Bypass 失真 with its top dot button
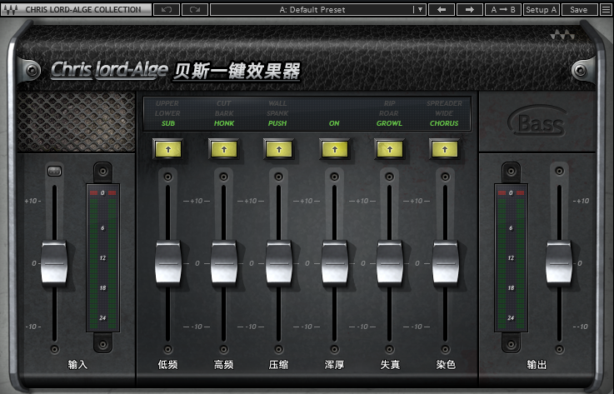Screen dimensions: 614x394 390,177
